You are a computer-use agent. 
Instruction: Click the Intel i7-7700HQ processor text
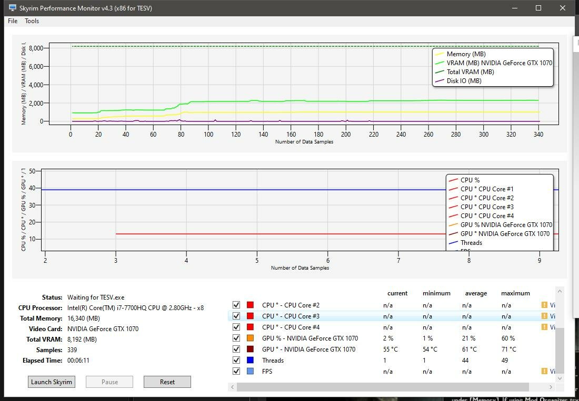tap(135, 308)
